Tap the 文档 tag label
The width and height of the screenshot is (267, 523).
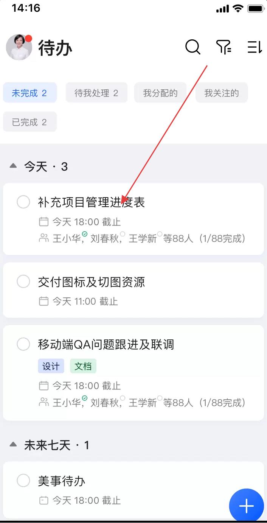pos(83,366)
